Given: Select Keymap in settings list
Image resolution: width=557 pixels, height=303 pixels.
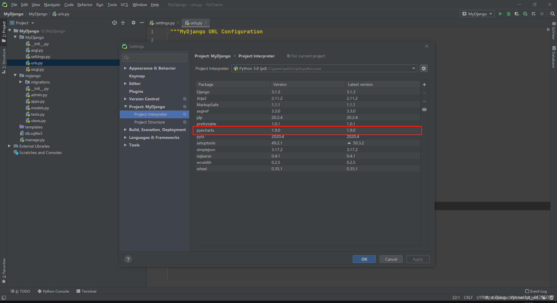Looking at the screenshot, I should click(137, 76).
